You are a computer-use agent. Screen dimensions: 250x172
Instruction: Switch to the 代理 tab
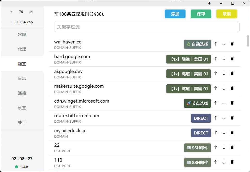coord(22,49)
